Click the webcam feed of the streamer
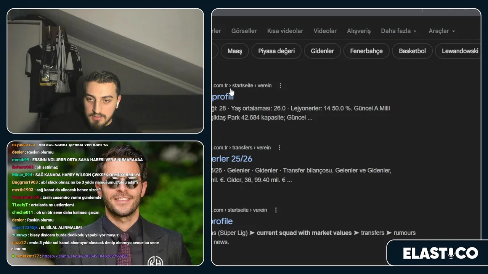Viewport: 488px width, 274px height. (105, 71)
